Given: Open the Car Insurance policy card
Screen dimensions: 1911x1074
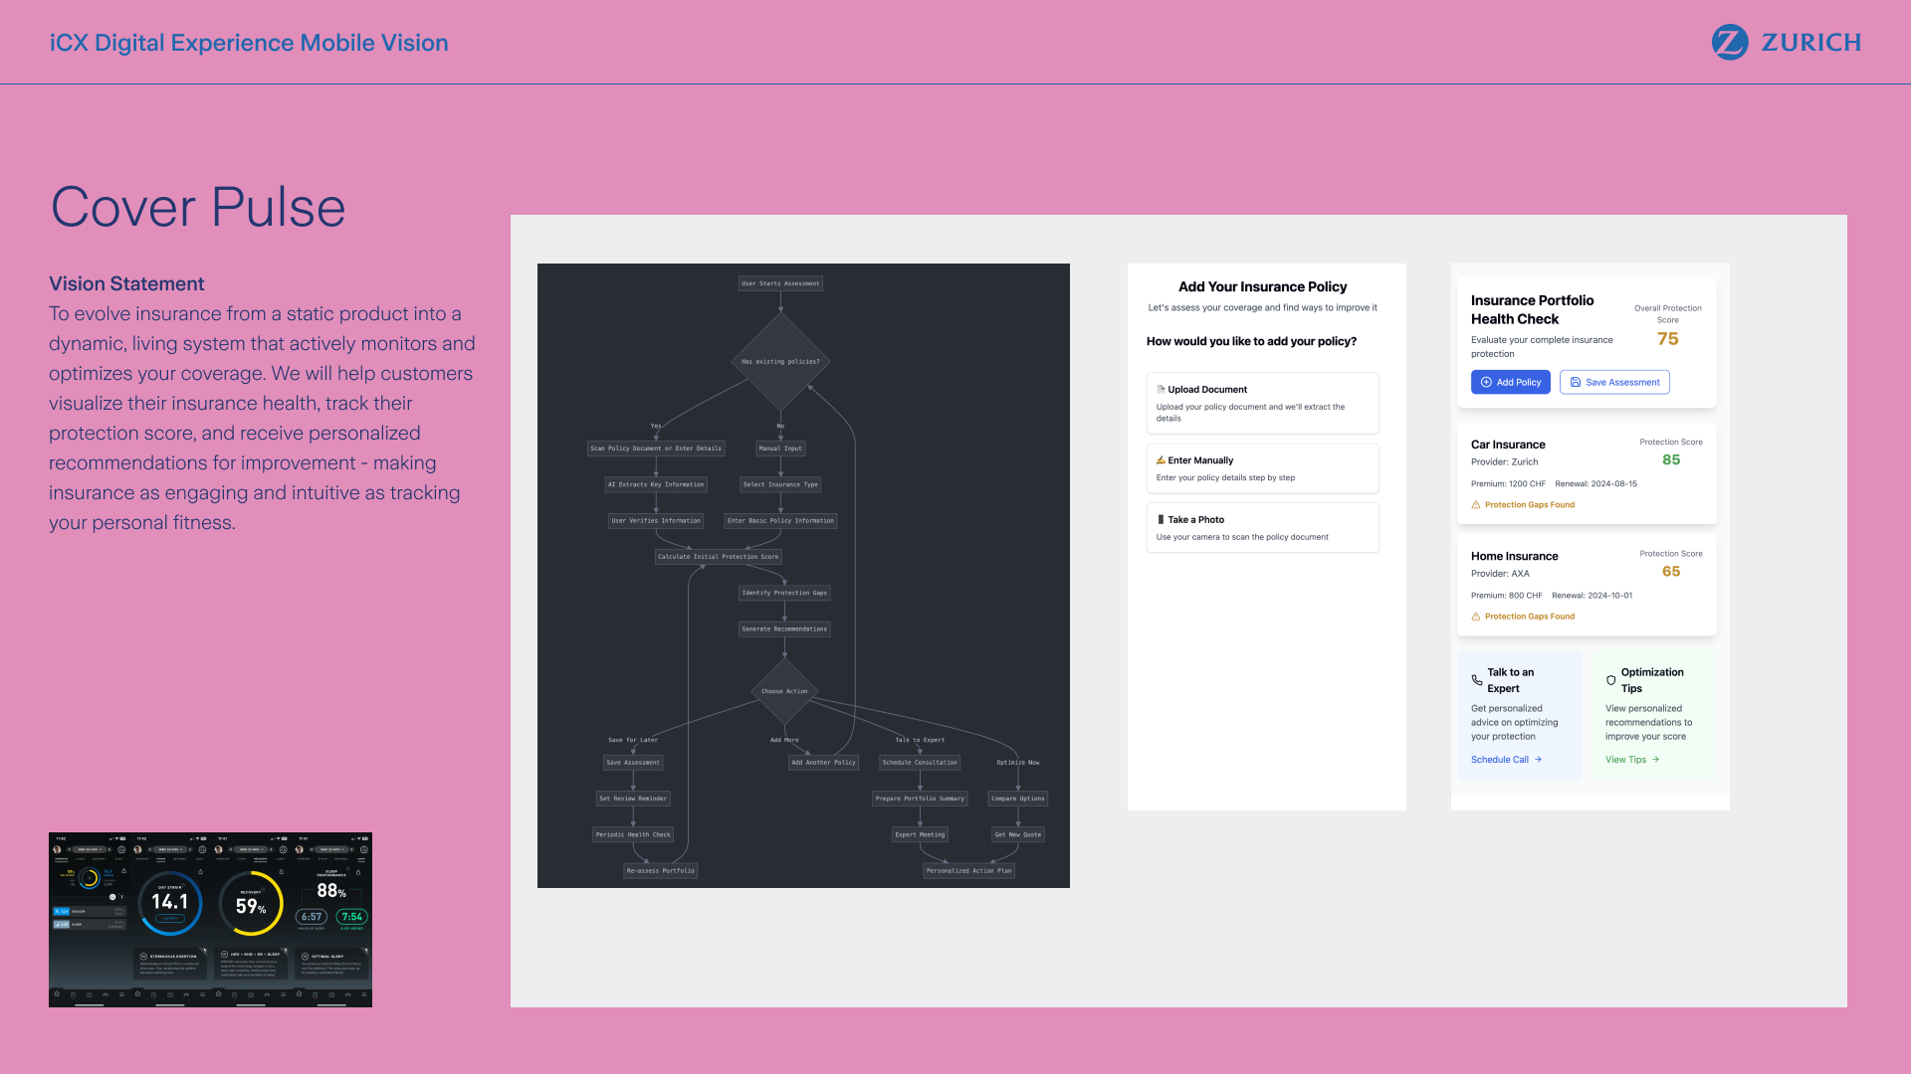Looking at the screenshot, I should (1586, 473).
